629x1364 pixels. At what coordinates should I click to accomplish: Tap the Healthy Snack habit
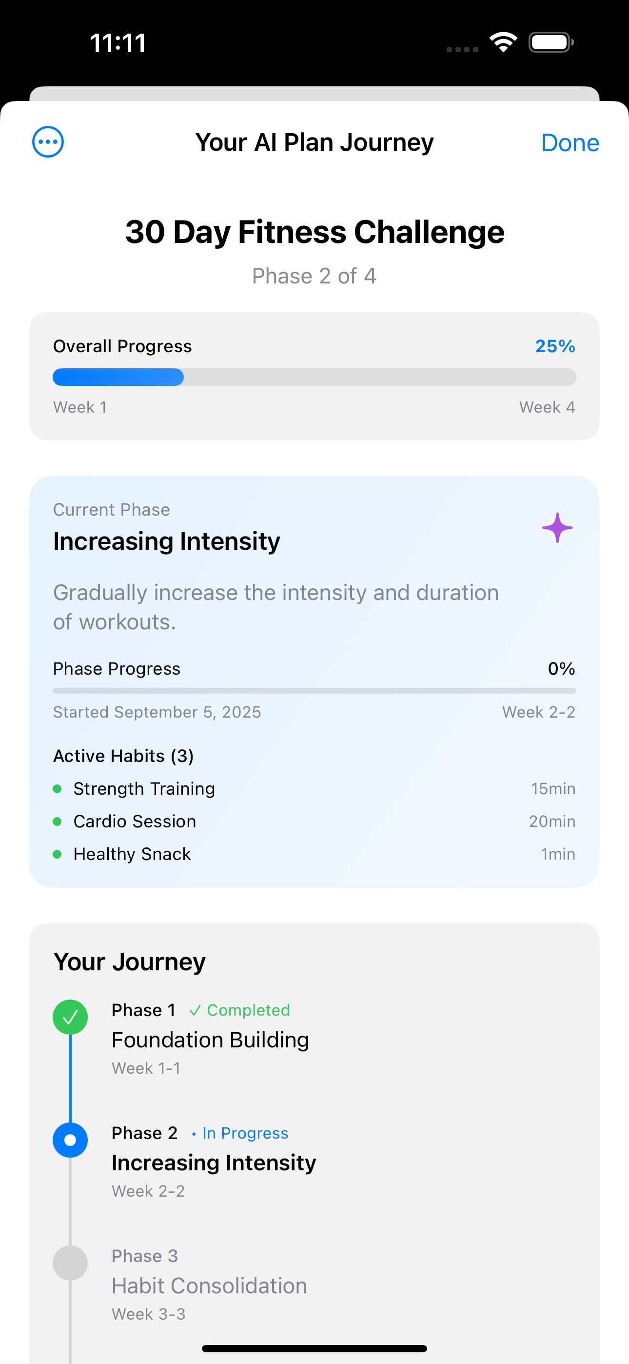tap(132, 854)
